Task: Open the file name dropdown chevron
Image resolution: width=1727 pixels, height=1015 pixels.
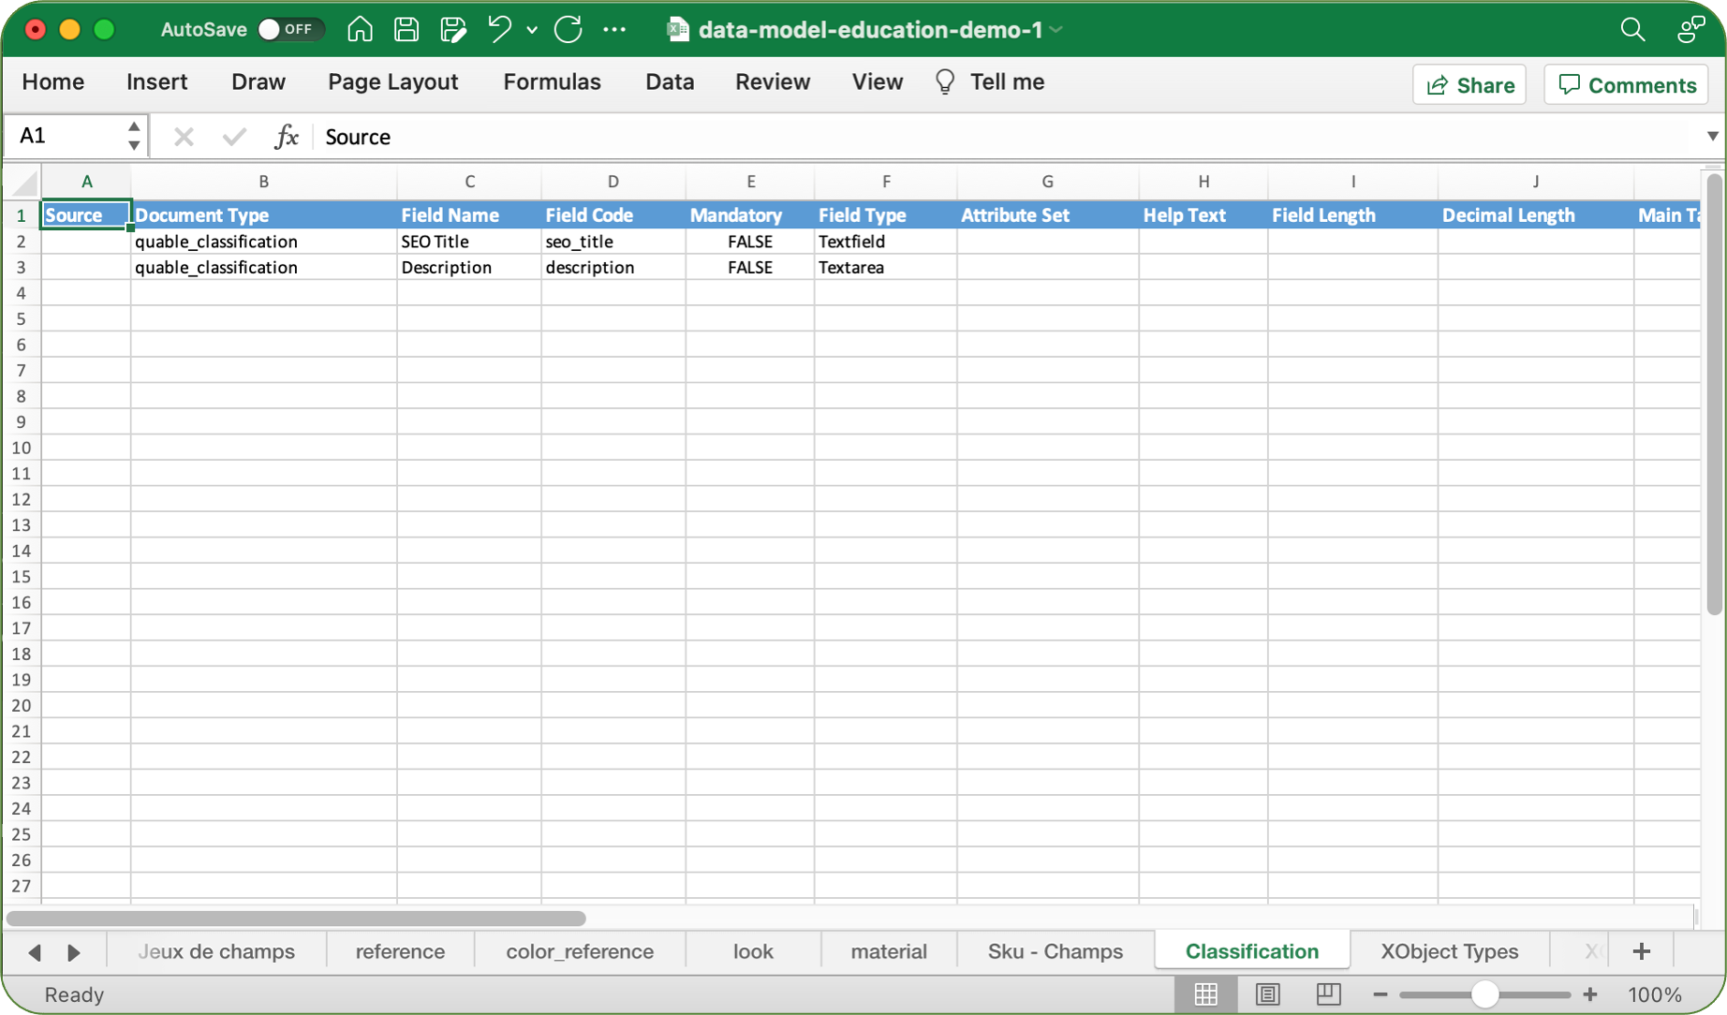Action: tap(1056, 30)
